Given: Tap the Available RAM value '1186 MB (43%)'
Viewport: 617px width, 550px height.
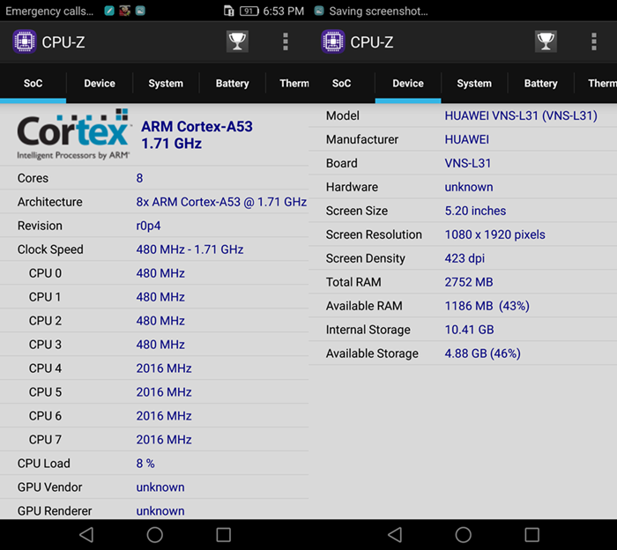Looking at the screenshot, I should 487,306.
